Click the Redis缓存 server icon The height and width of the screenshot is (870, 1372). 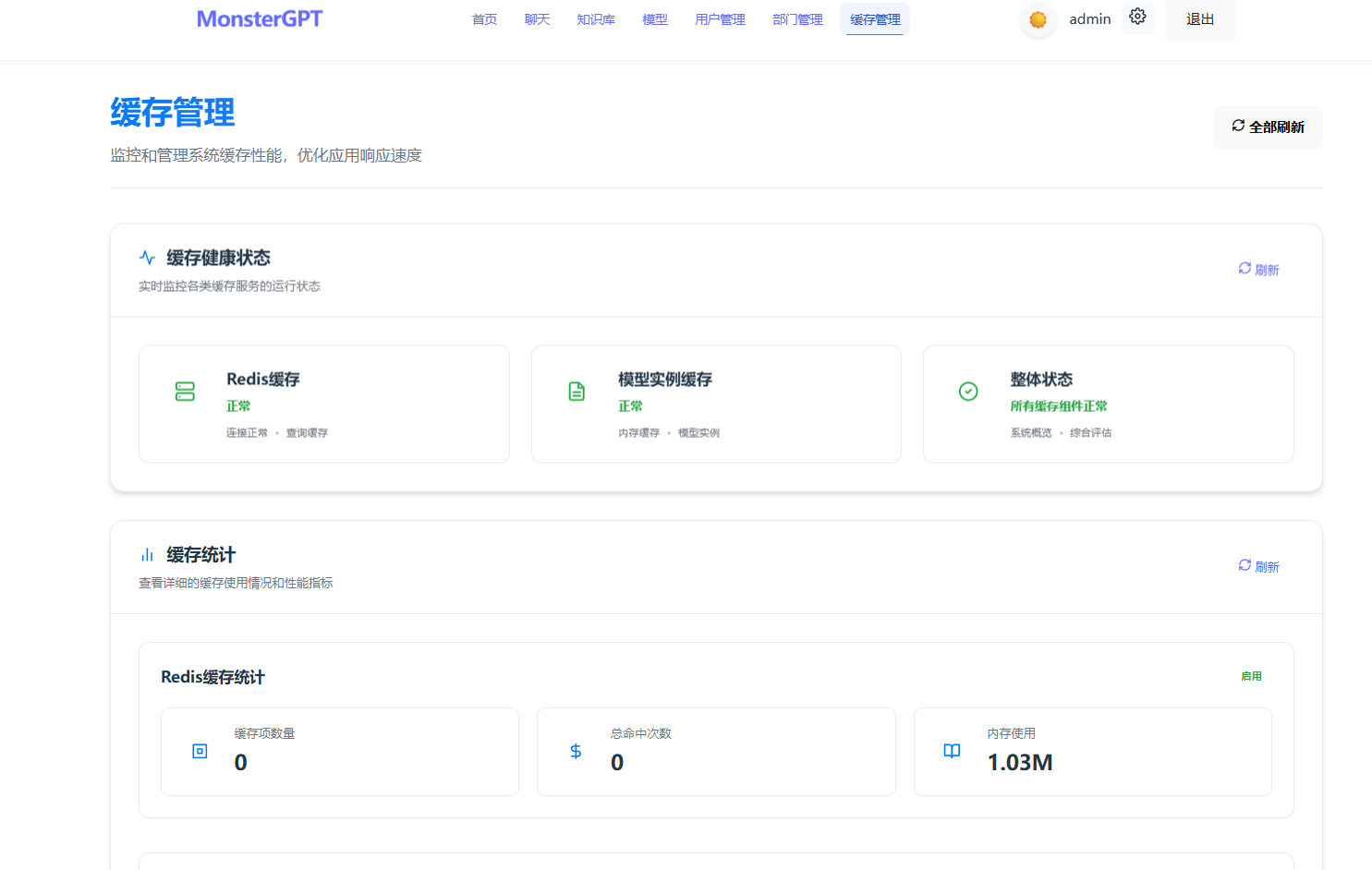185,392
